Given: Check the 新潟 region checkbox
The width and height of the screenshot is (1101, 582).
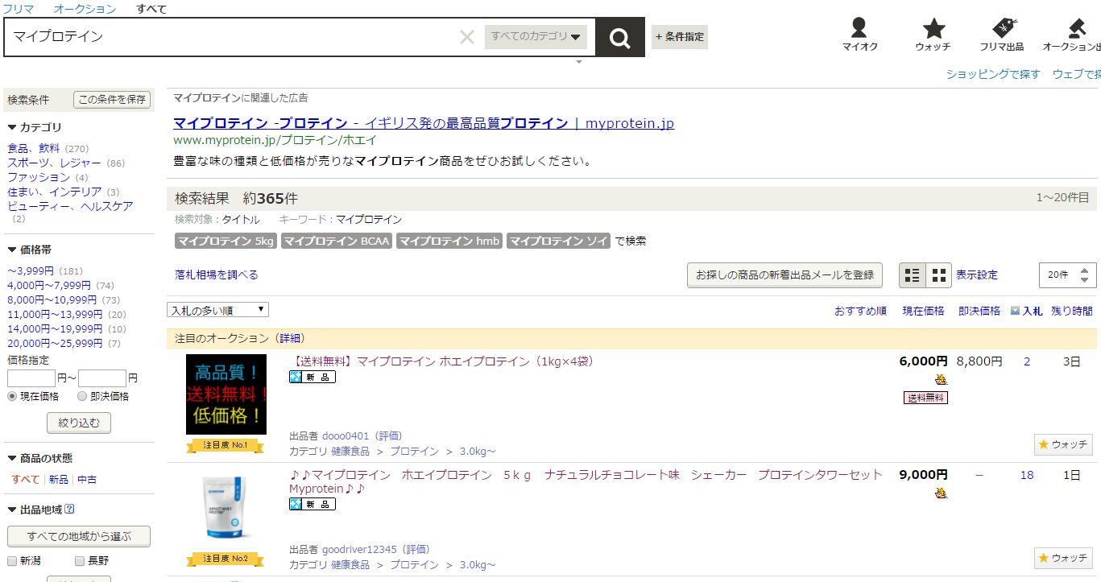Looking at the screenshot, I should click(x=12, y=560).
